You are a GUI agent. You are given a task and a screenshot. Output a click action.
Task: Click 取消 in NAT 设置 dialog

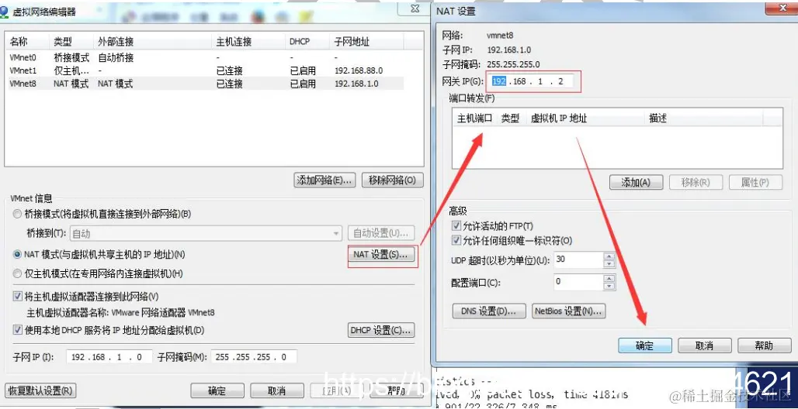coord(704,345)
